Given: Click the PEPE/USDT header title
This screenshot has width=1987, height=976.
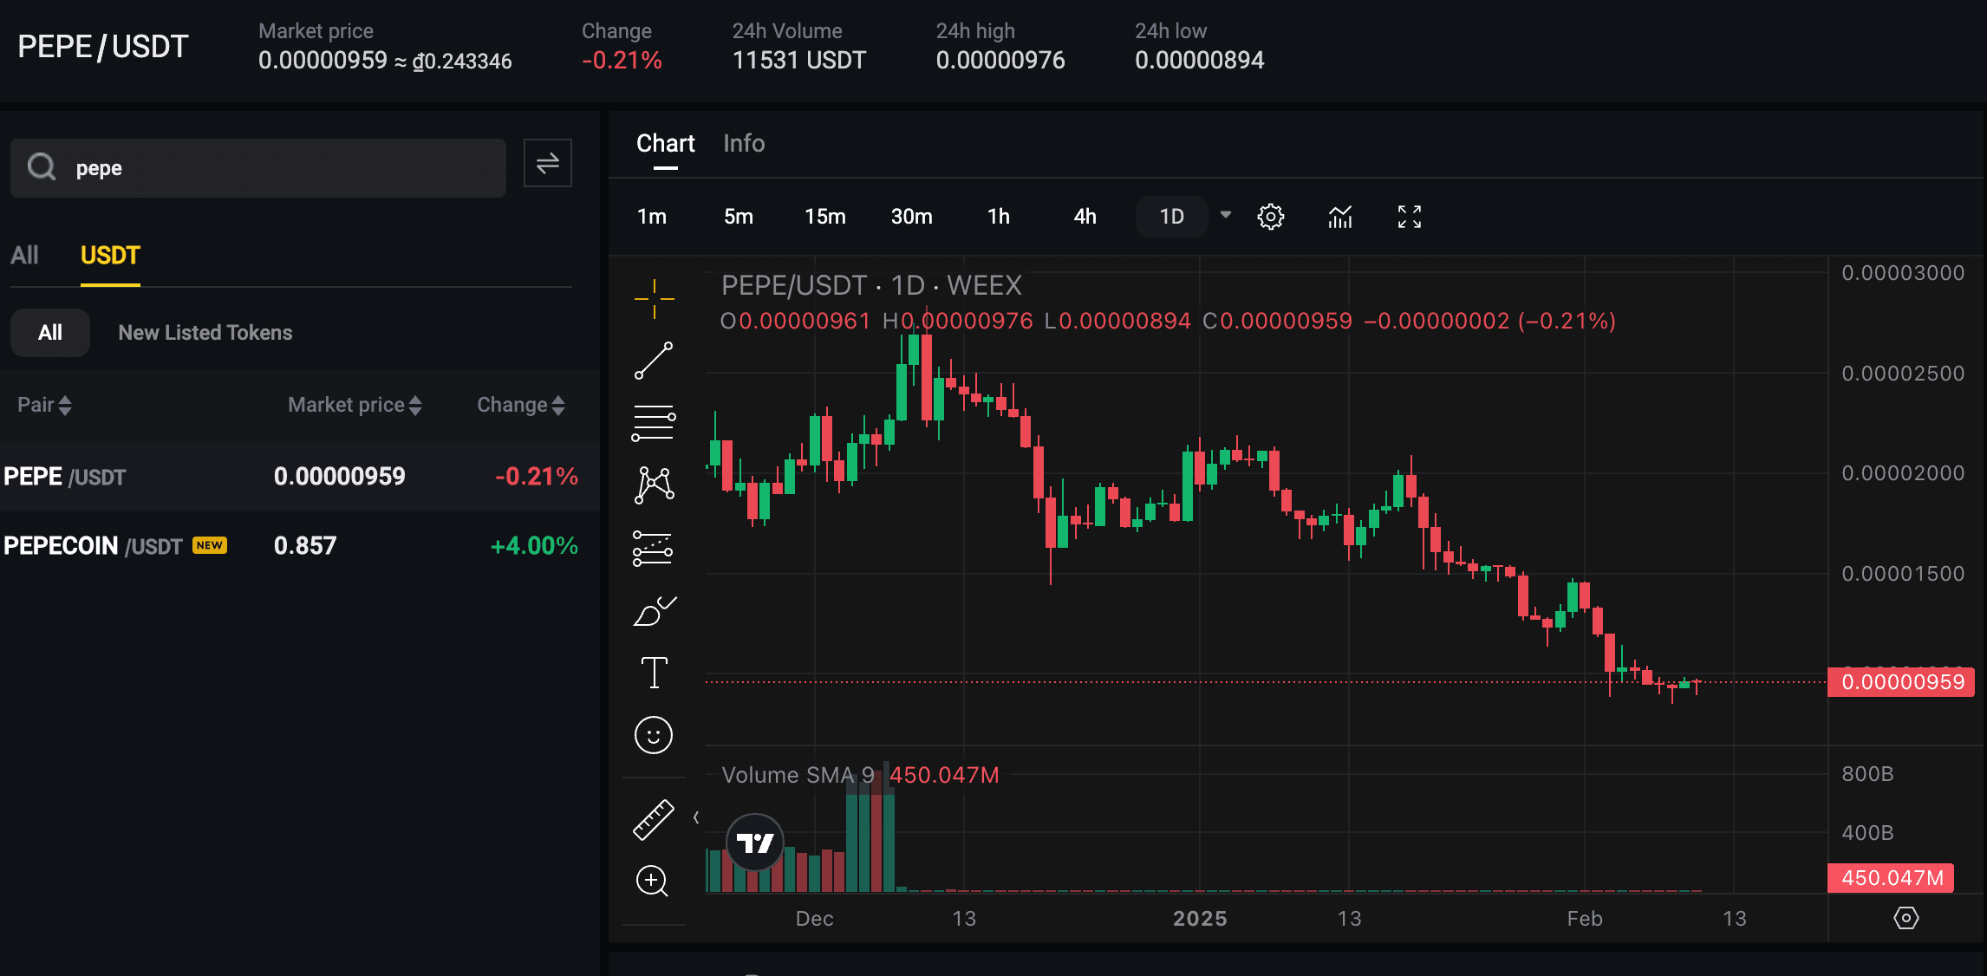Looking at the screenshot, I should (103, 47).
